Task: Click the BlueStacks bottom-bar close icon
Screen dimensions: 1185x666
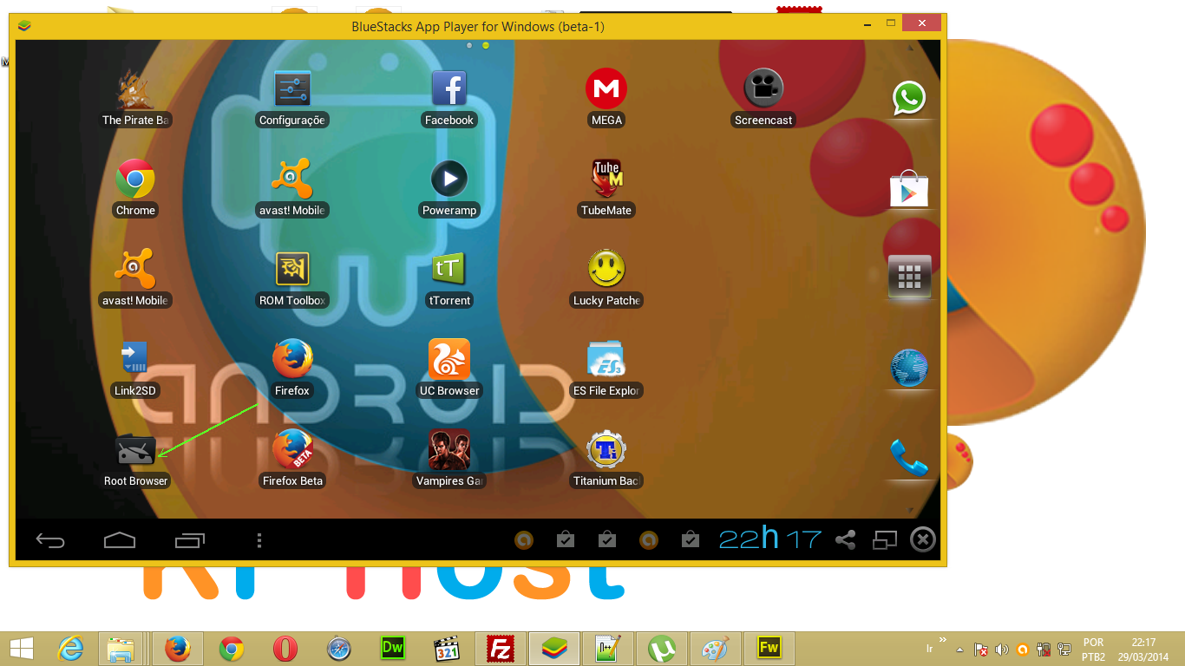Action: [x=923, y=540]
